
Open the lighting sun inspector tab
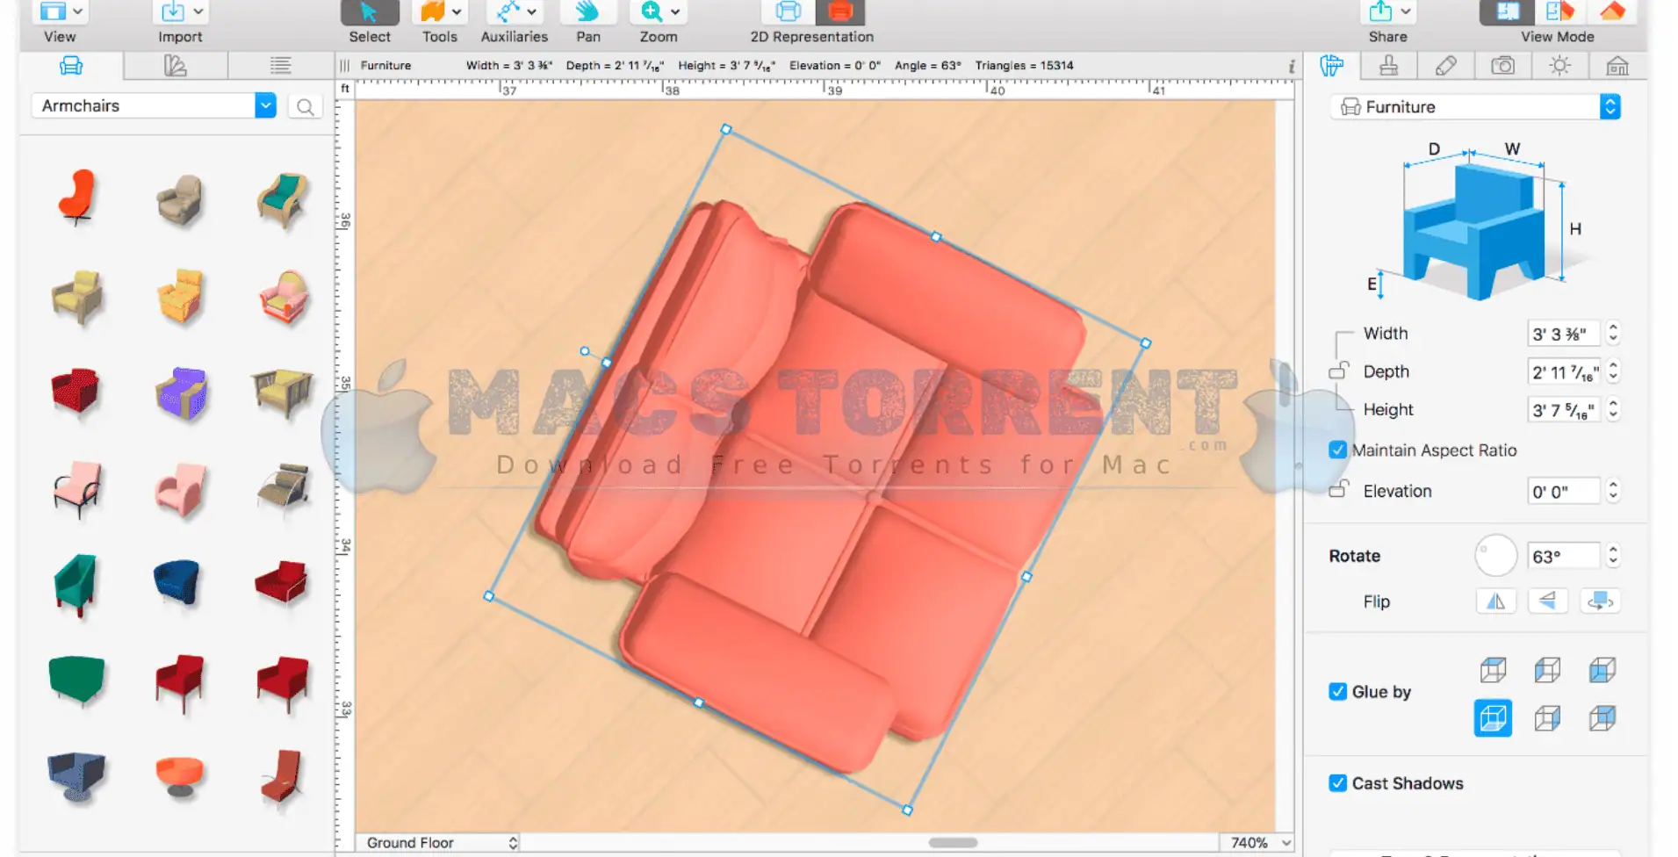[1560, 66]
